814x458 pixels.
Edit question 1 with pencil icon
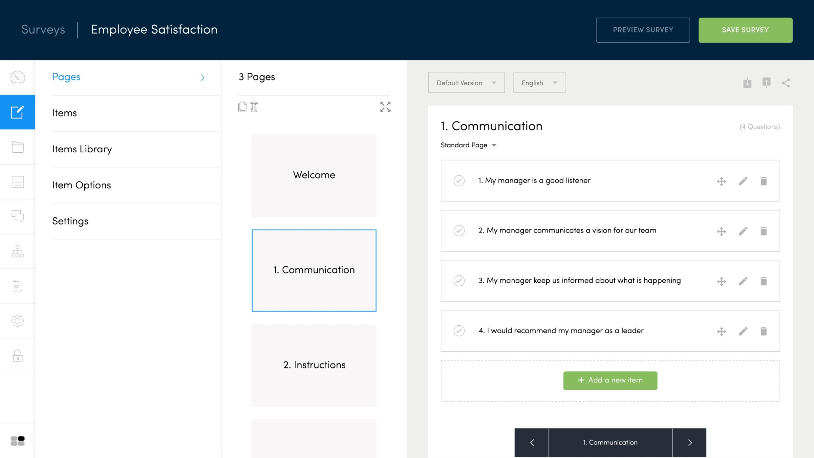click(x=743, y=181)
